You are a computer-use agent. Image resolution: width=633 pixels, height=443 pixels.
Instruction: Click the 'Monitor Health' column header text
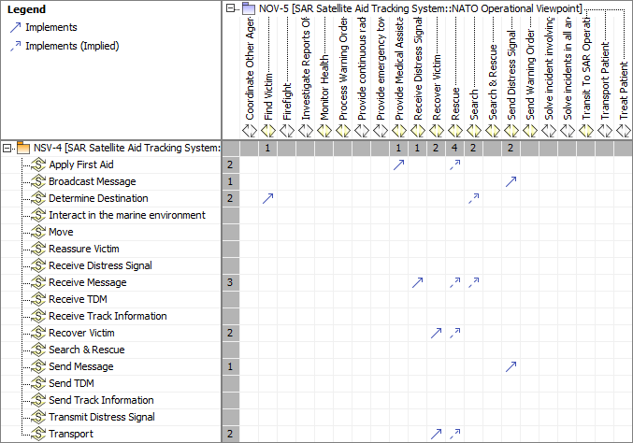(x=324, y=87)
